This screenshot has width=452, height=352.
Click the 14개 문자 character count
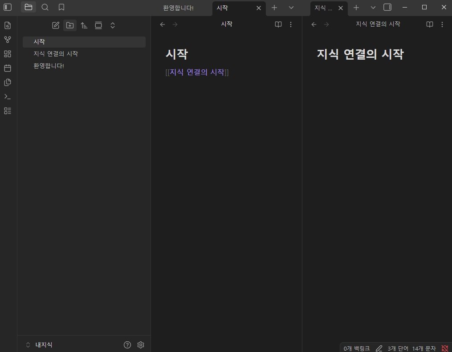coord(424,348)
